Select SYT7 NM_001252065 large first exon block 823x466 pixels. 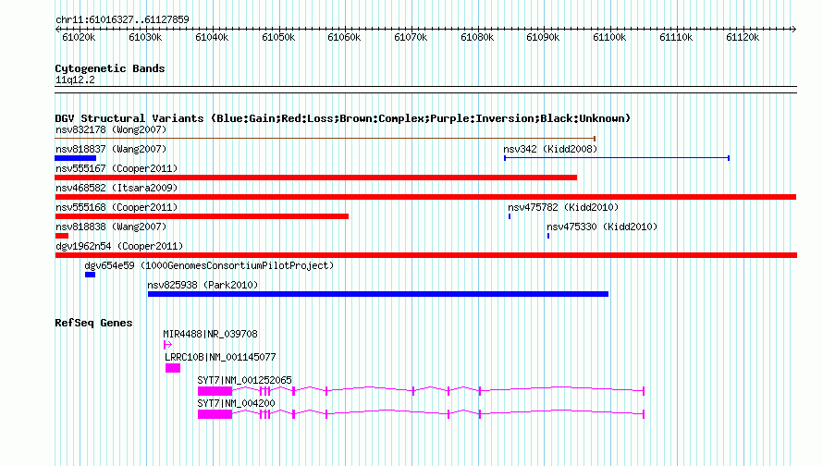(x=215, y=391)
